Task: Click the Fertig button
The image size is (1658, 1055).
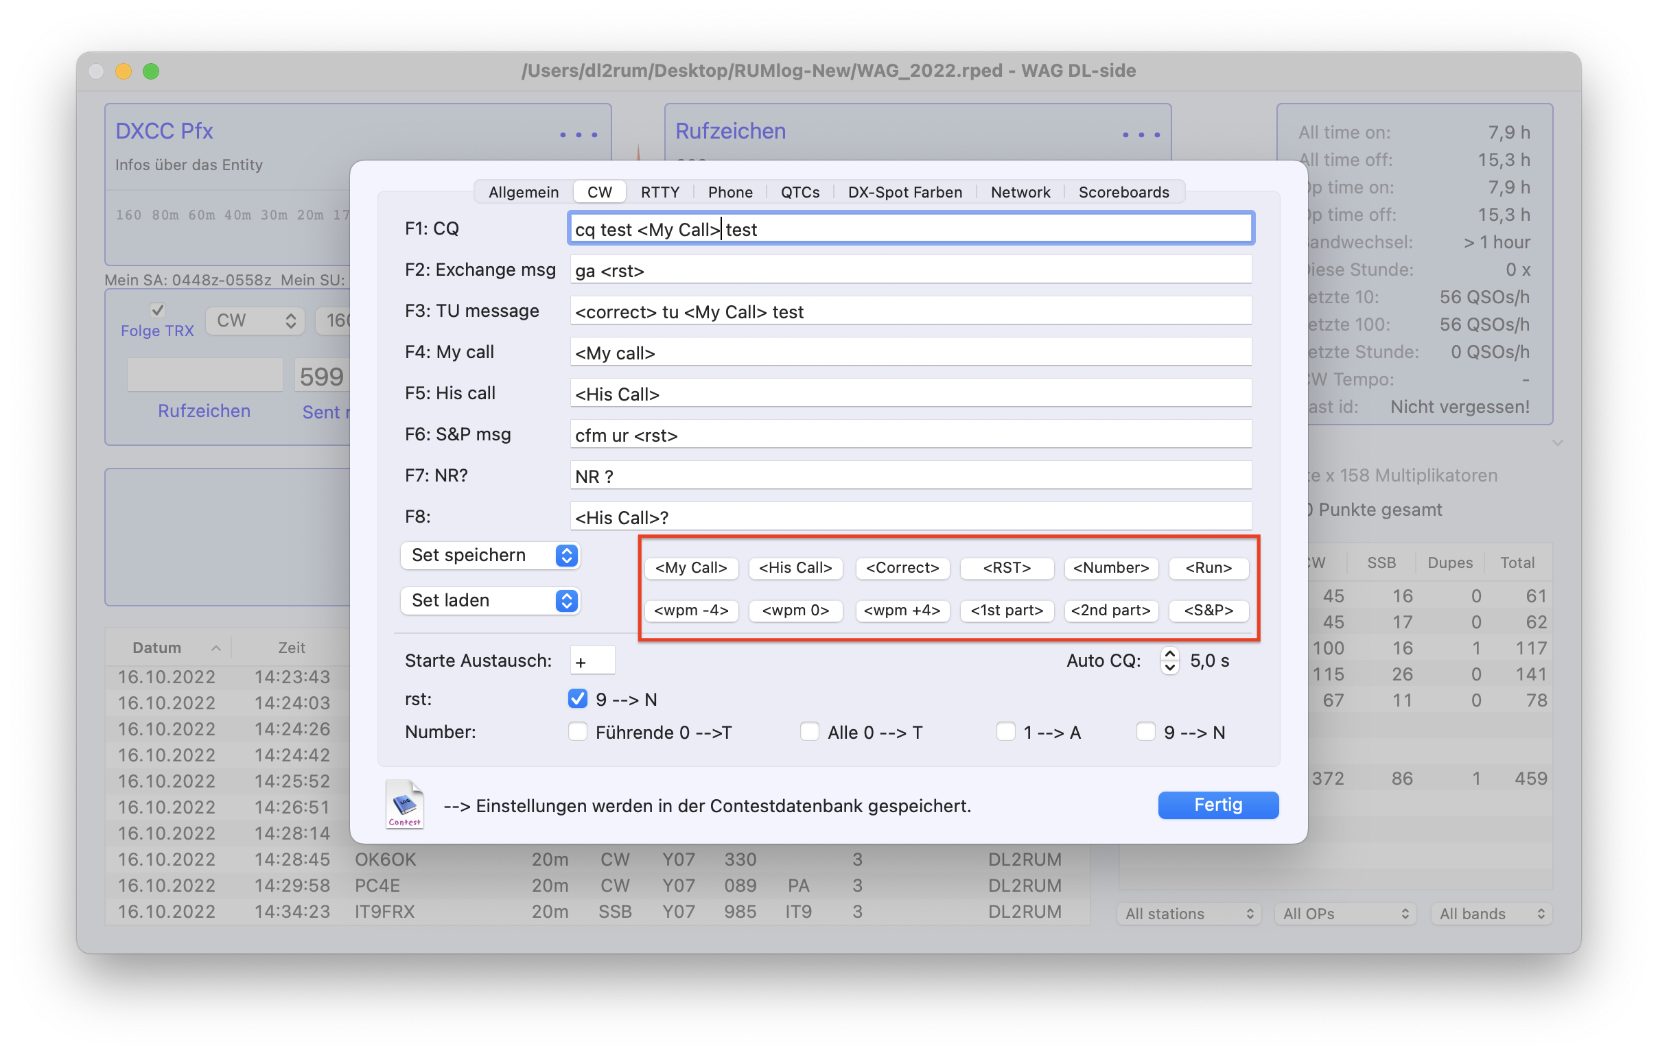Action: click(1217, 805)
